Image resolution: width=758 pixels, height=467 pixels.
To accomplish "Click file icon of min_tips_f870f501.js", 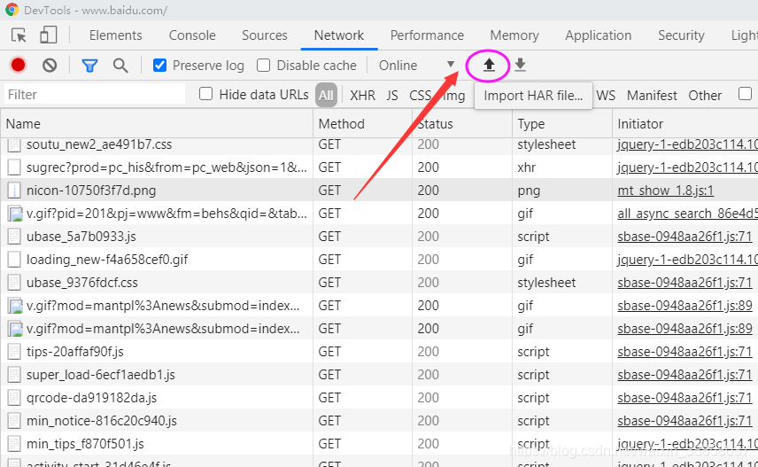I will point(14,444).
